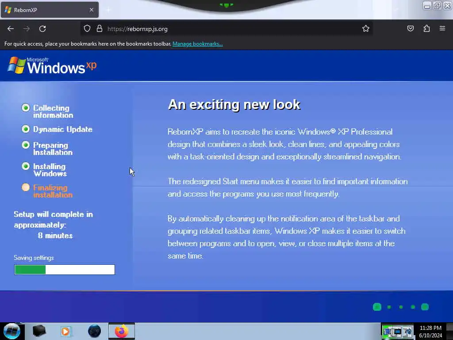453x340 pixels.
Task: Reload the page with the refresh icon
Action: click(x=42, y=29)
